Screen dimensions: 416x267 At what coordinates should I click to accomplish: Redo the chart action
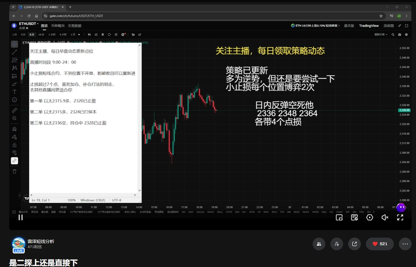coord(140,34)
